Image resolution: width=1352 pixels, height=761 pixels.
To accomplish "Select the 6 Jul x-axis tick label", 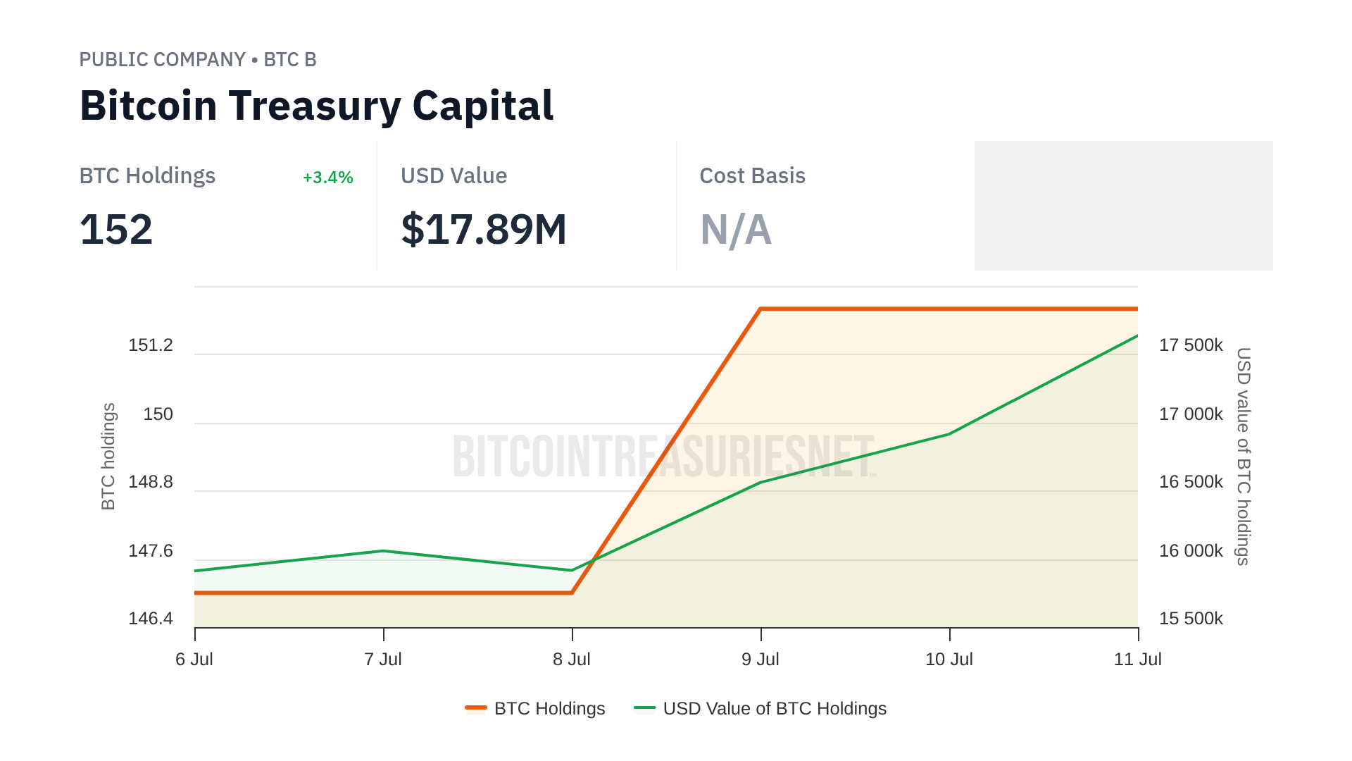I will click(194, 660).
